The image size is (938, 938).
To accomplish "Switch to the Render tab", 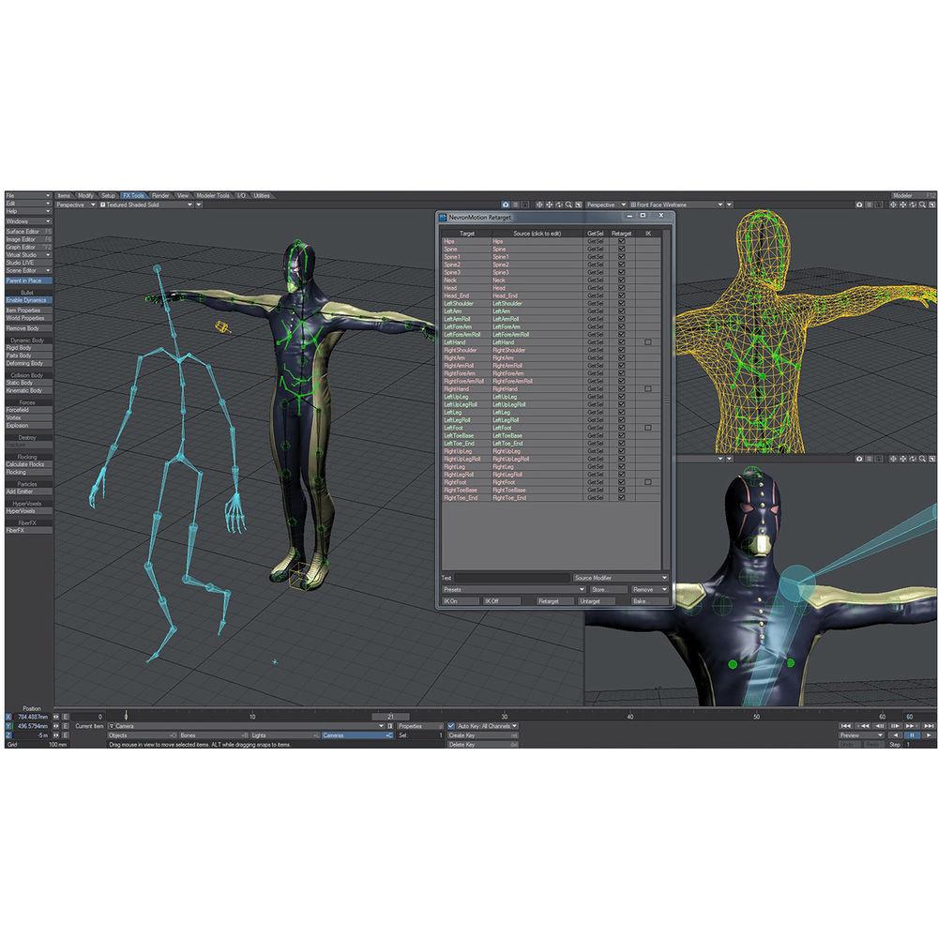I will point(160,195).
